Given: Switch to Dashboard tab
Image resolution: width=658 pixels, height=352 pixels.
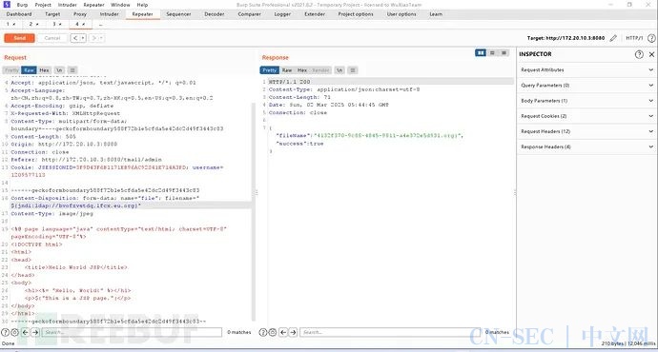Looking at the screenshot, I should 19,14.
